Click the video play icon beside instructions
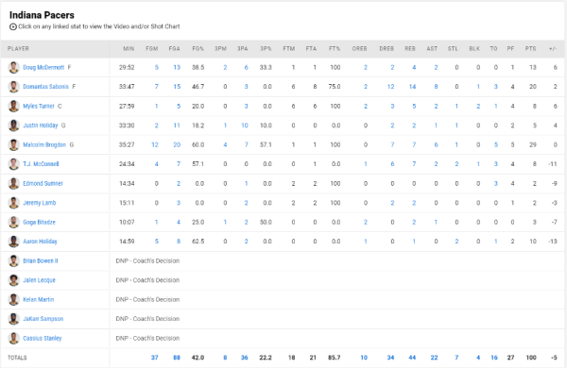Screen dimensions: 567x368 tap(13, 26)
